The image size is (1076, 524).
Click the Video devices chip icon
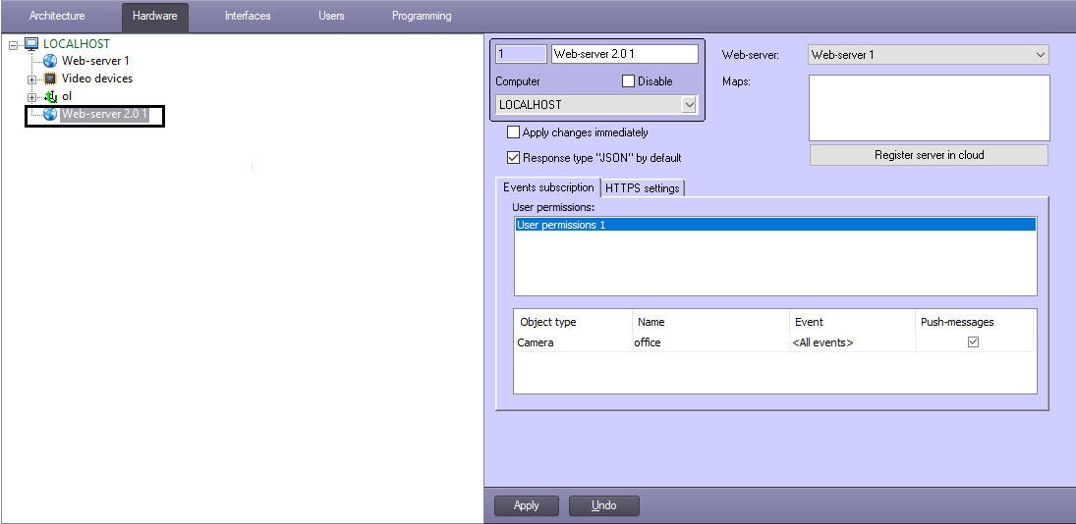(x=49, y=79)
